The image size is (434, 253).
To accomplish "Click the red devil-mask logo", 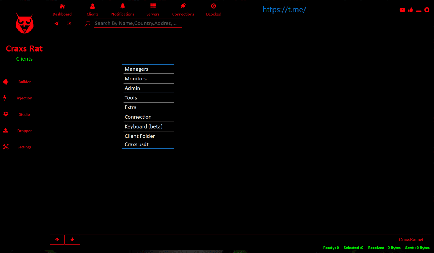I will pyautogui.click(x=24, y=23).
